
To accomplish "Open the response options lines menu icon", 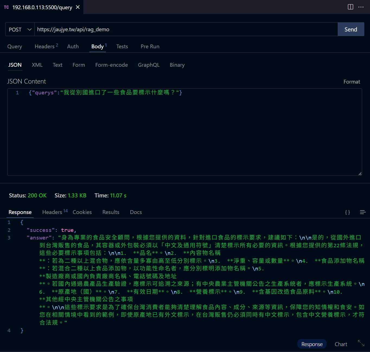I will pos(363,212).
